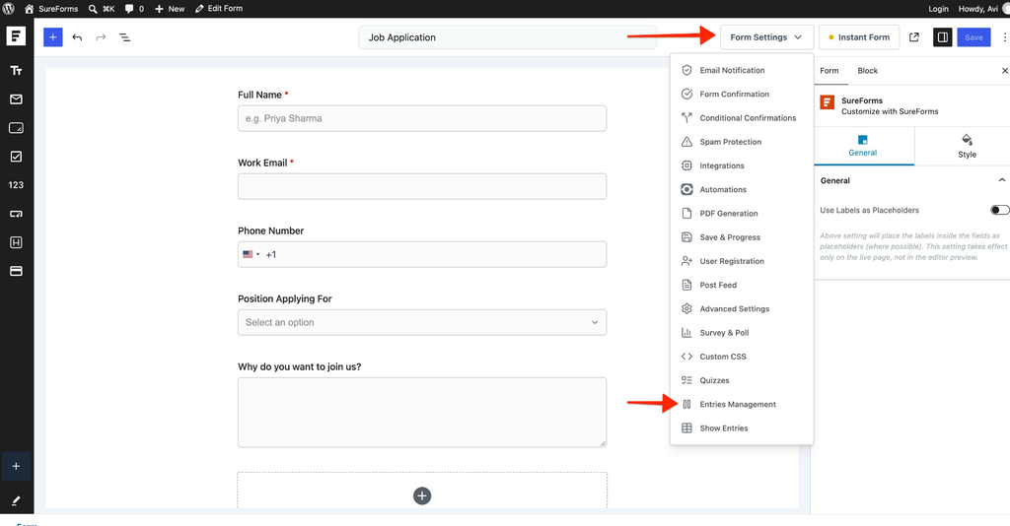The image size is (1010, 526).
Task: Toggle the blue block inserter button
Action: tap(53, 37)
